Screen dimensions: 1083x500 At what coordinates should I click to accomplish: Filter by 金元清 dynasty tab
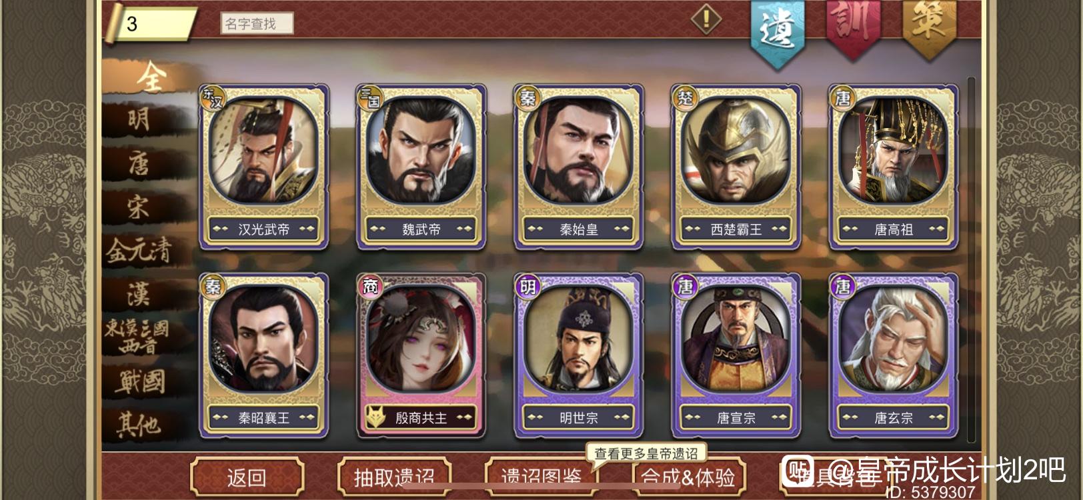139,251
